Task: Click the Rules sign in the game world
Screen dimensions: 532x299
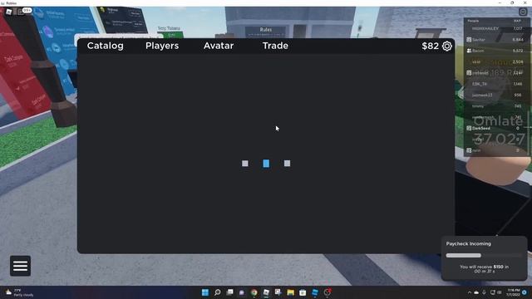Action: pos(266,32)
